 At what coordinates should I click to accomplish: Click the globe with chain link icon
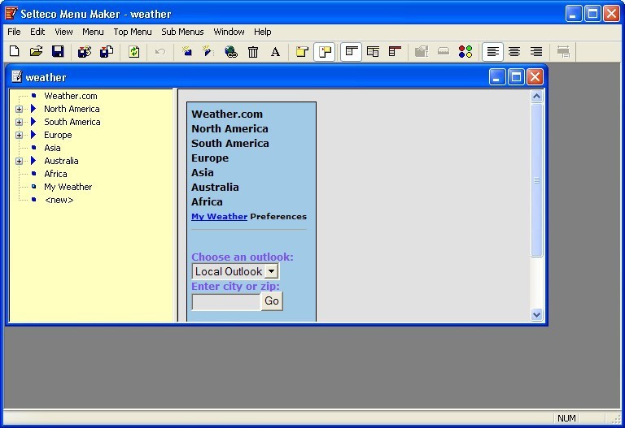pyautogui.click(x=231, y=52)
